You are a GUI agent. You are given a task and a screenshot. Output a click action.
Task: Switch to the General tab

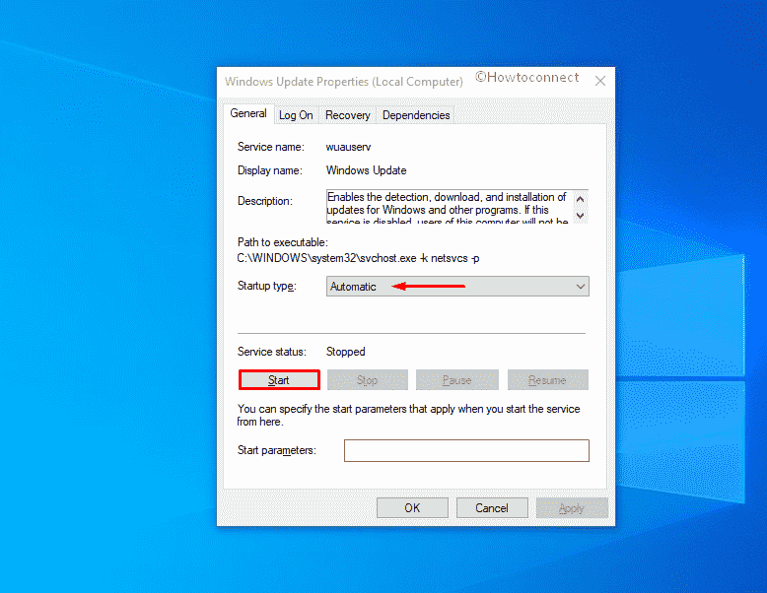[248, 113]
